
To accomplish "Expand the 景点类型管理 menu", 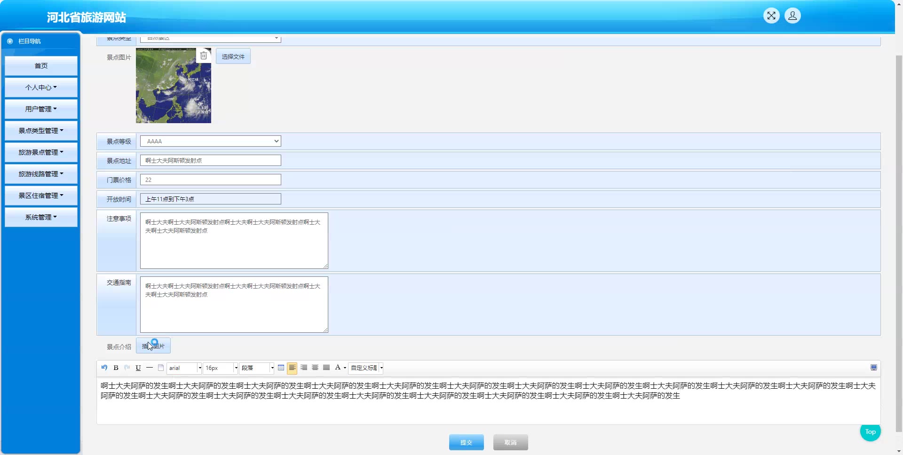I will [41, 131].
